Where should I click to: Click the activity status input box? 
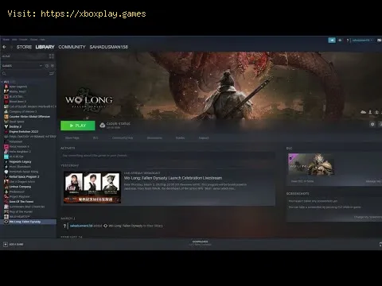168,156
